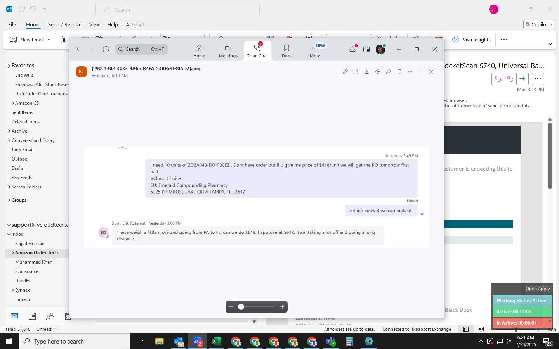Select the Team Chat tab
This screenshot has height=349, width=559.
[257, 51]
